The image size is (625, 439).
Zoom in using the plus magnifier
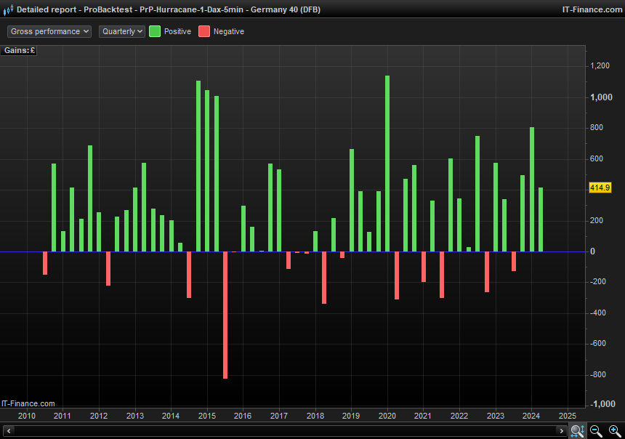[615, 431]
